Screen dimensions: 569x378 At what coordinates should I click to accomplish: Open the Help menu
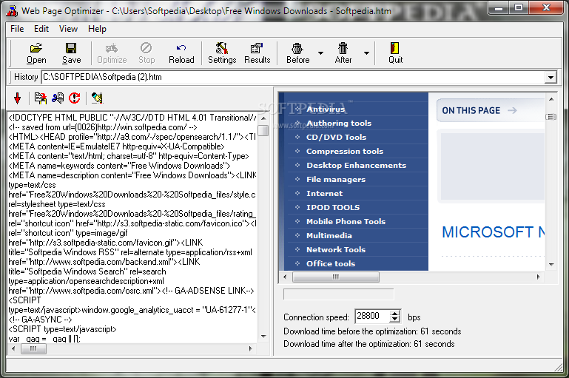[97, 29]
